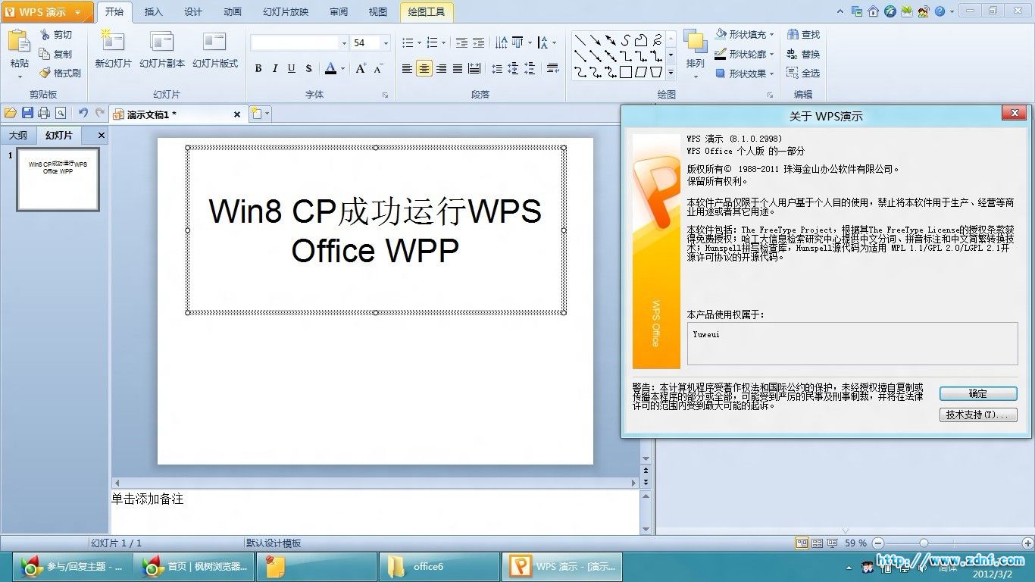Decrease font size with A- icon
The image size is (1035, 582).
pos(378,69)
